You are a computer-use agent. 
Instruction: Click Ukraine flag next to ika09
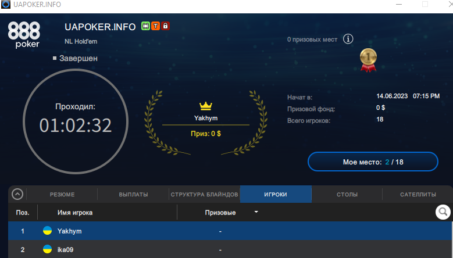pos(47,249)
